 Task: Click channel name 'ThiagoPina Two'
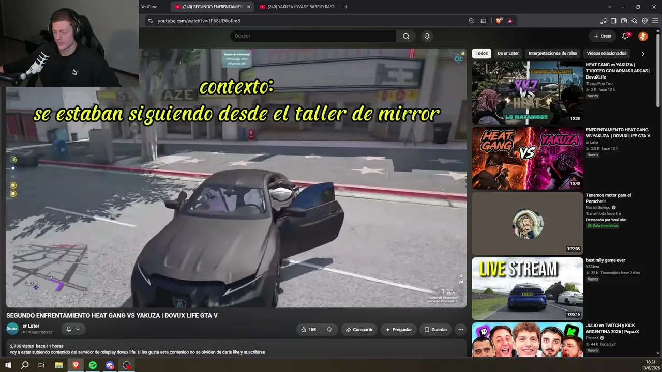[599, 84]
